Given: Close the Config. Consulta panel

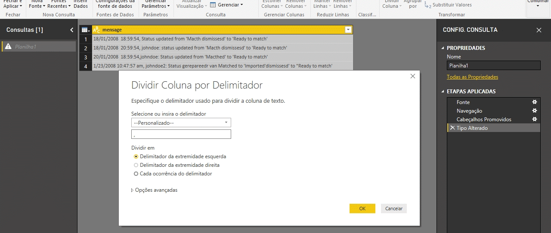Looking at the screenshot, I should click(x=539, y=30).
